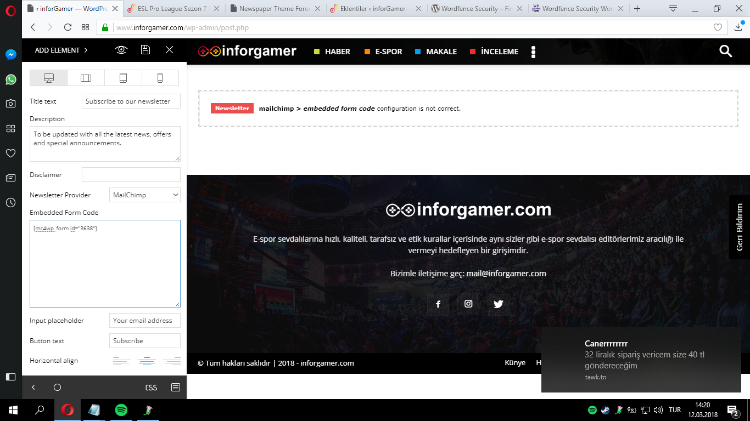Select the landscape tablet viewport icon
This screenshot has height=421, width=750.
coord(86,78)
